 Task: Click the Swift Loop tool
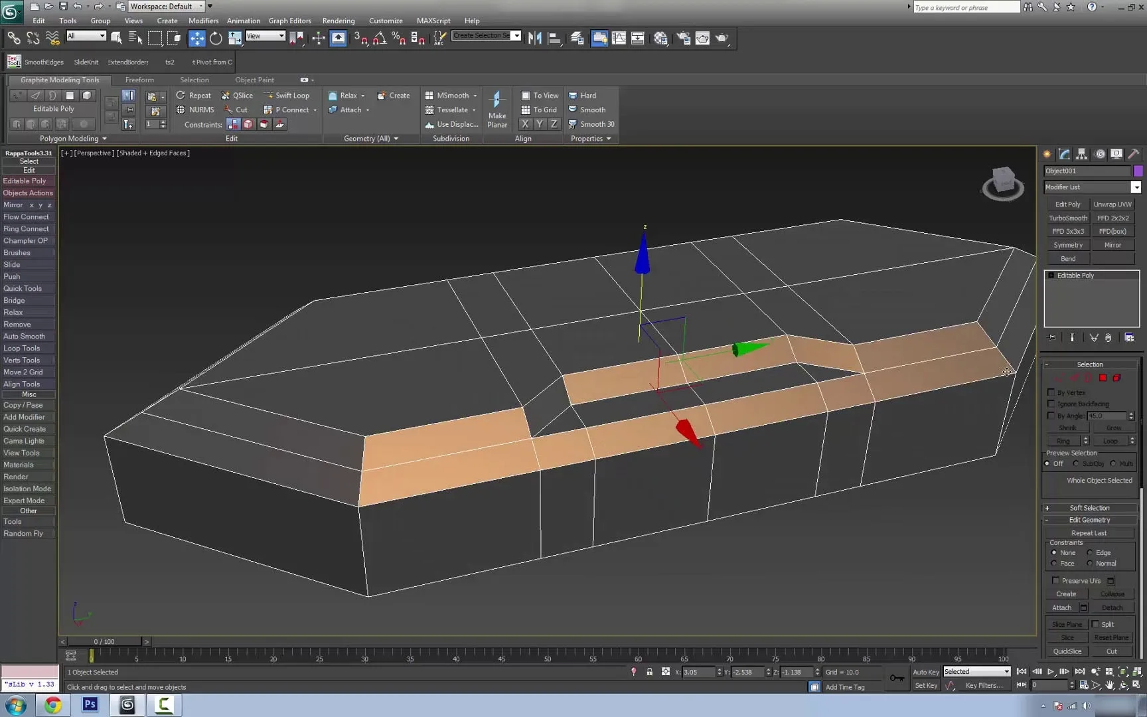(286, 96)
